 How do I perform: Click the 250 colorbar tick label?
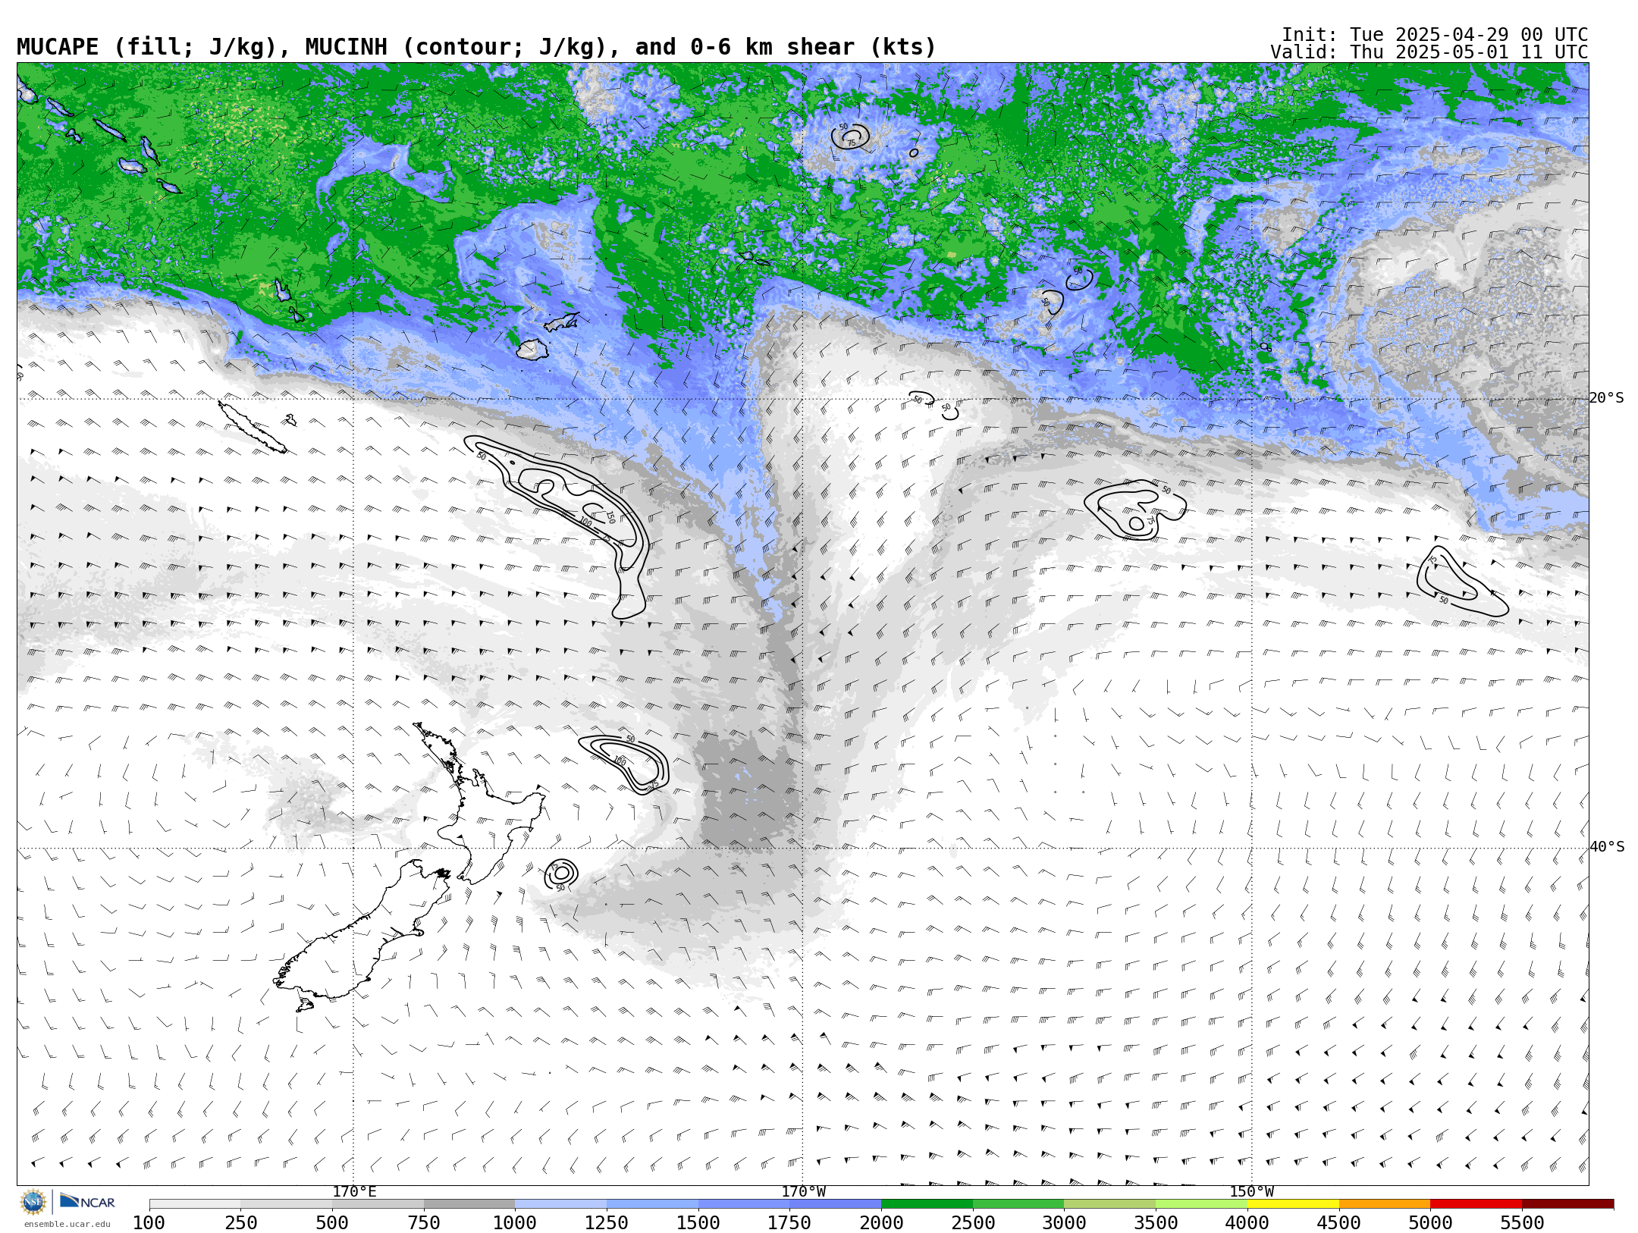[240, 1222]
